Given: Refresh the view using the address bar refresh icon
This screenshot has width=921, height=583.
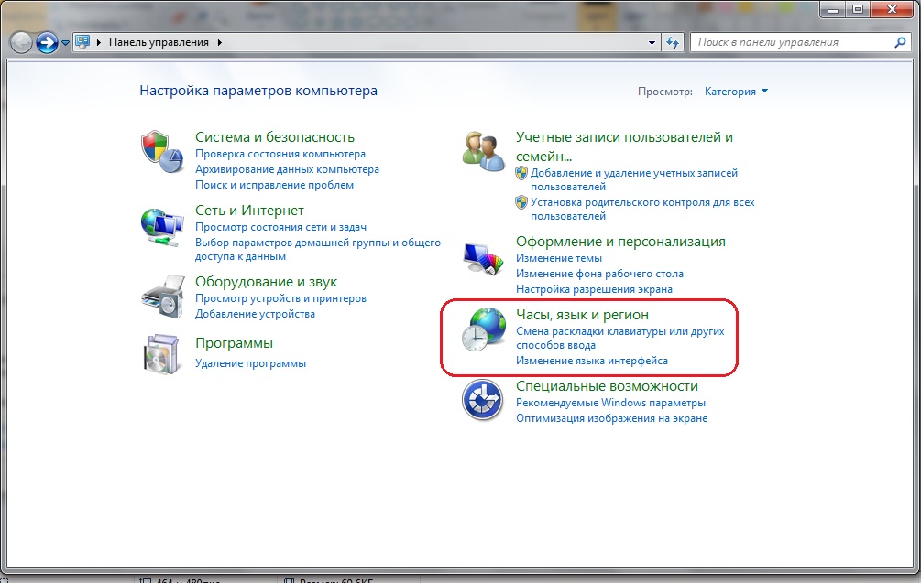Looking at the screenshot, I should coord(674,42).
